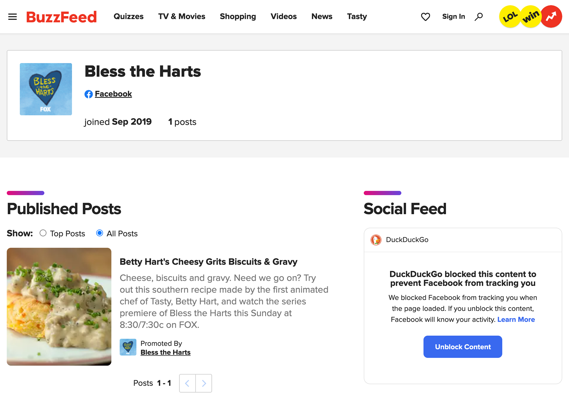Click the Unblock Content button

coord(463,347)
